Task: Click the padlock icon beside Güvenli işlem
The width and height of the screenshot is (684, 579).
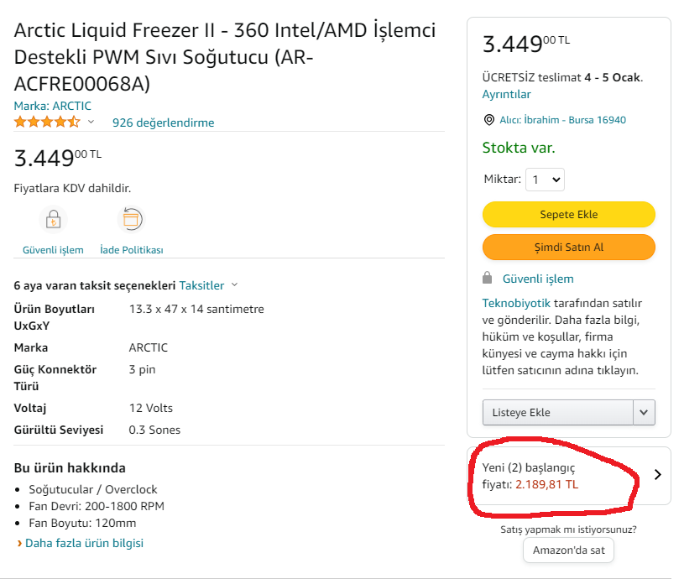Action: (488, 279)
